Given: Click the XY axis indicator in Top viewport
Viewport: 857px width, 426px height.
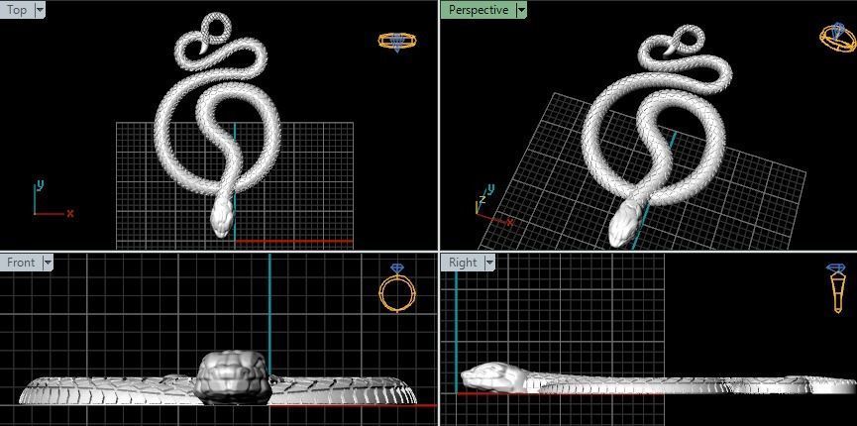Looking at the screenshot, I should point(53,198).
